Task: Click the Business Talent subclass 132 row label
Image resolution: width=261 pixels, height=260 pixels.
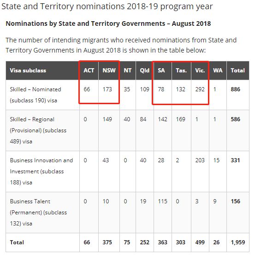Action: point(38,213)
